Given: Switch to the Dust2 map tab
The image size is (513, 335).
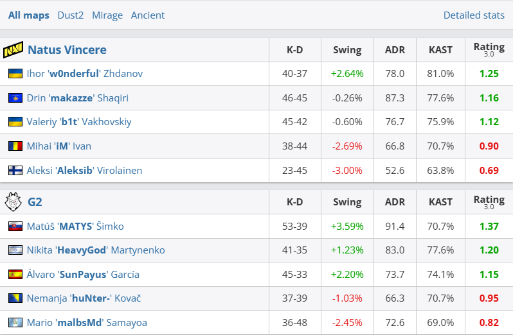Looking at the screenshot, I should [70, 15].
